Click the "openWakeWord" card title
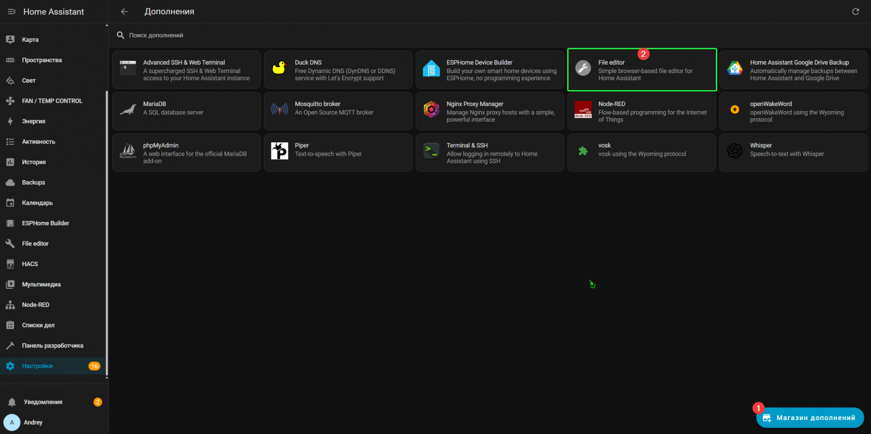Screen dimensions: 871x434 pyautogui.click(x=771, y=104)
